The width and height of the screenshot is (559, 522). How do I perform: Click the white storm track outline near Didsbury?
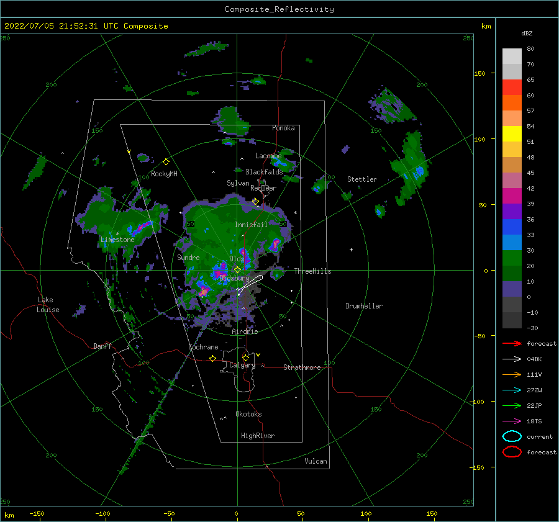click(250, 284)
